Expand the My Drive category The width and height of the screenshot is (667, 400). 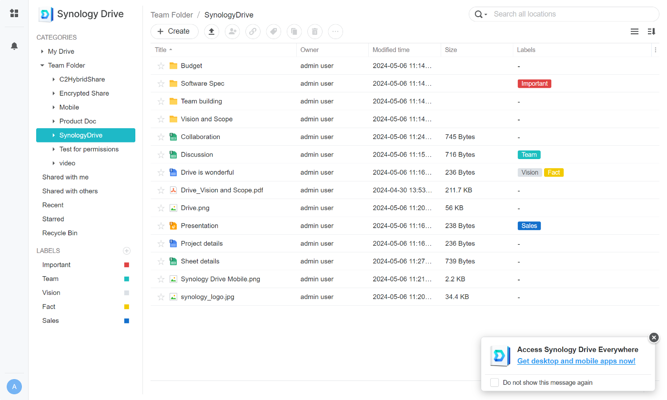tap(42, 51)
